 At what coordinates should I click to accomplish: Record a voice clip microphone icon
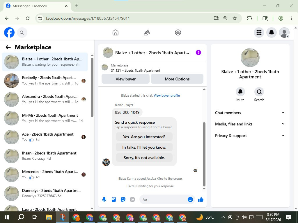click(104, 199)
